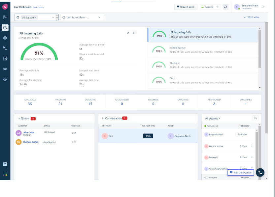This screenshot has height=197, width=275.
Task: Click the Global Queue 100% gauge
Action: pos(159,49)
